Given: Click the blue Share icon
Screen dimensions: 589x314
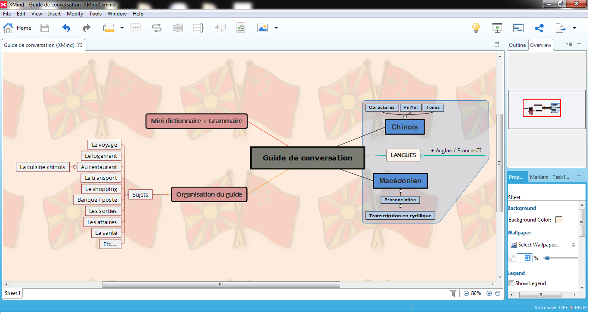Looking at the screenshot, I should [x=539, y=28].
